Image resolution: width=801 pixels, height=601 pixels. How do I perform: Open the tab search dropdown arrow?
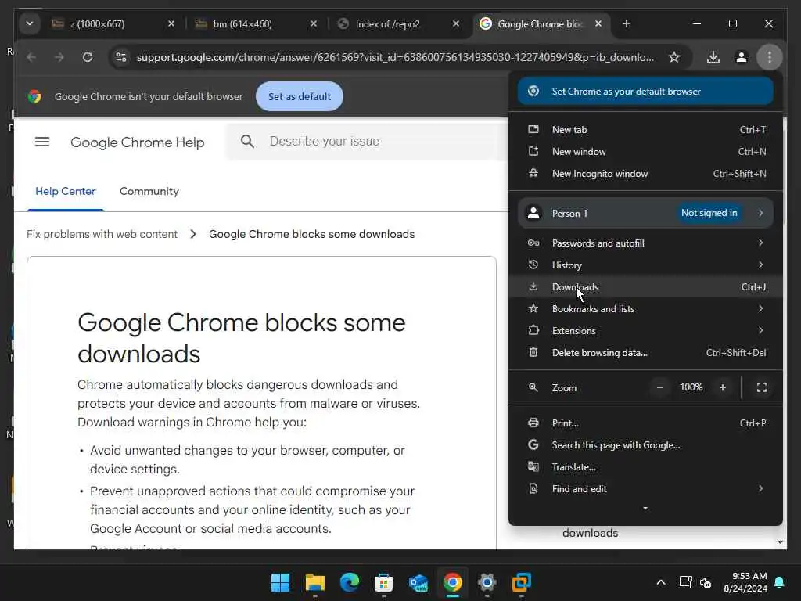click(x=30, y=23)
